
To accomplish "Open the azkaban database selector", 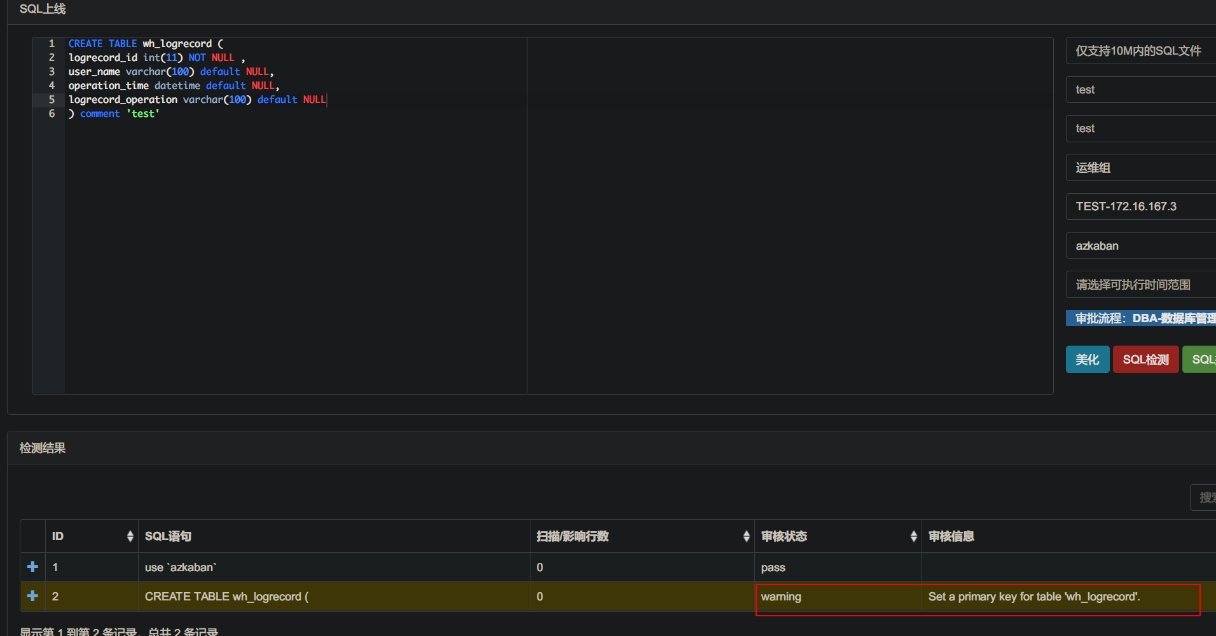I will tap(1138, 245).
